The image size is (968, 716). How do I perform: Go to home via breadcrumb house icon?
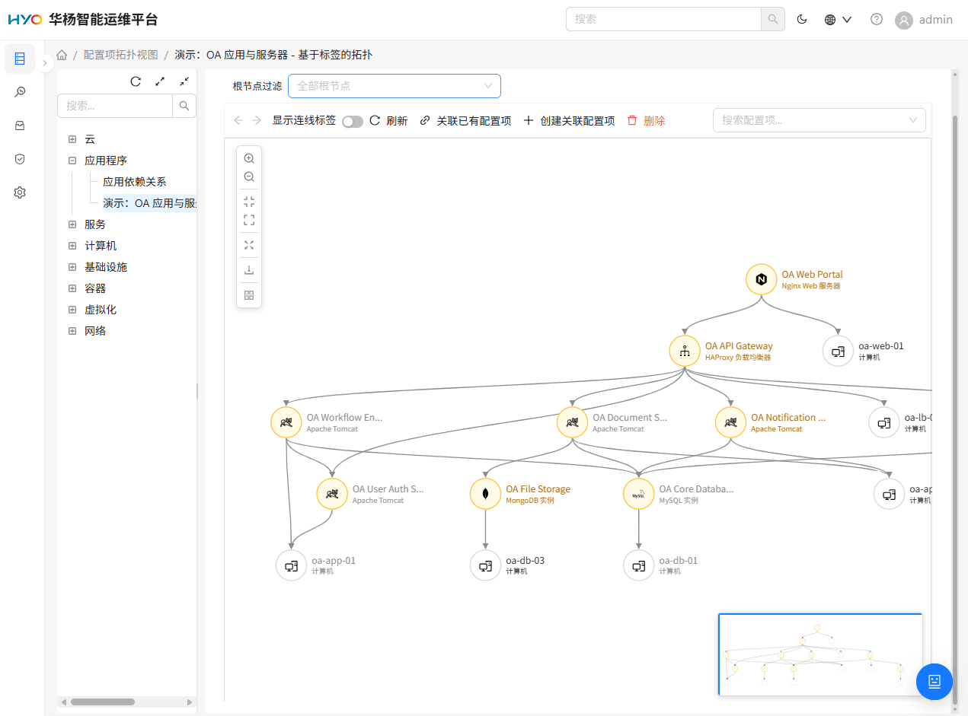[62, 55]
